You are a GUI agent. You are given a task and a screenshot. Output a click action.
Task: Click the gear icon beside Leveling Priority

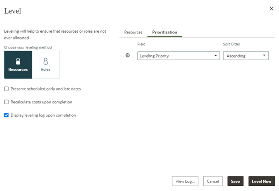[x=128, y=55]
